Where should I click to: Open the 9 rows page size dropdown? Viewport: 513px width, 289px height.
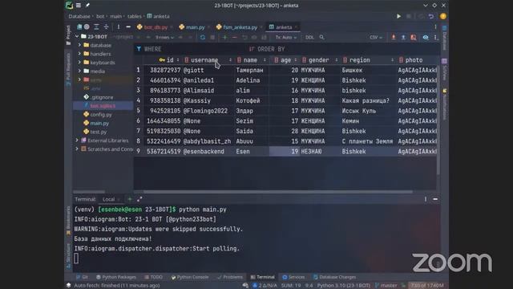pos(164,38)
